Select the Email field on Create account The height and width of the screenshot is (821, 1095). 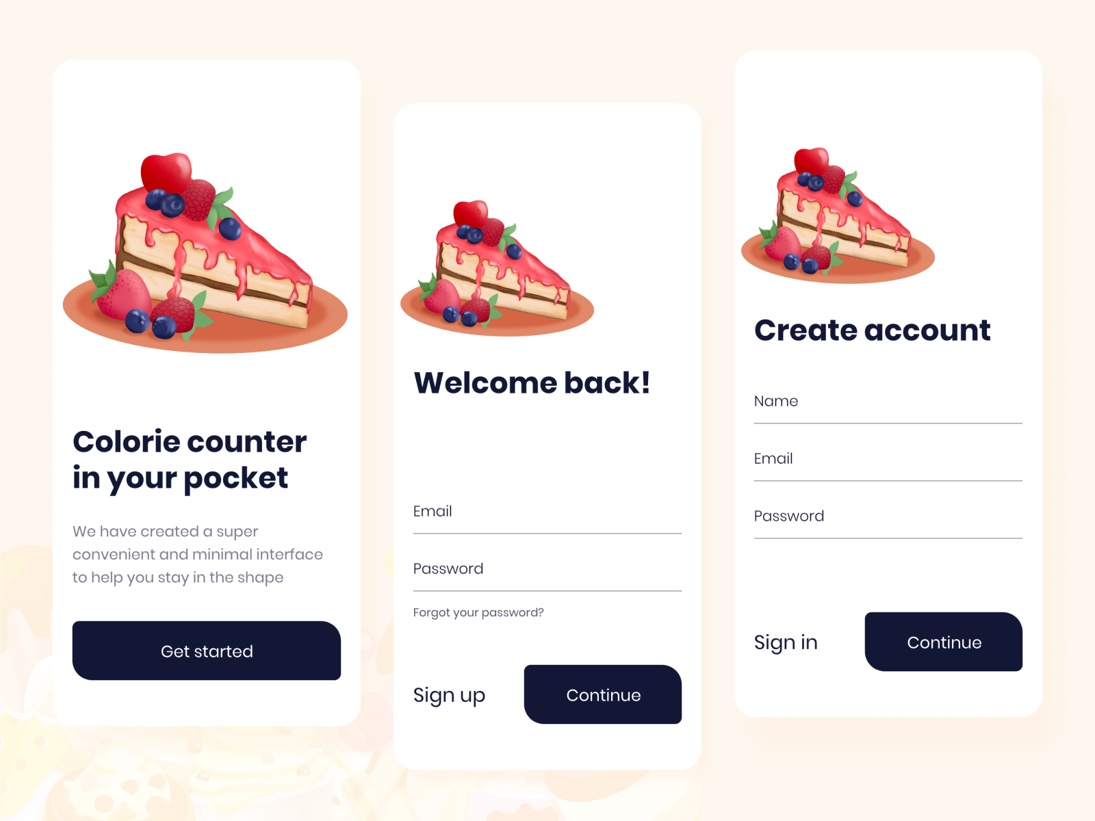(888, 460)
